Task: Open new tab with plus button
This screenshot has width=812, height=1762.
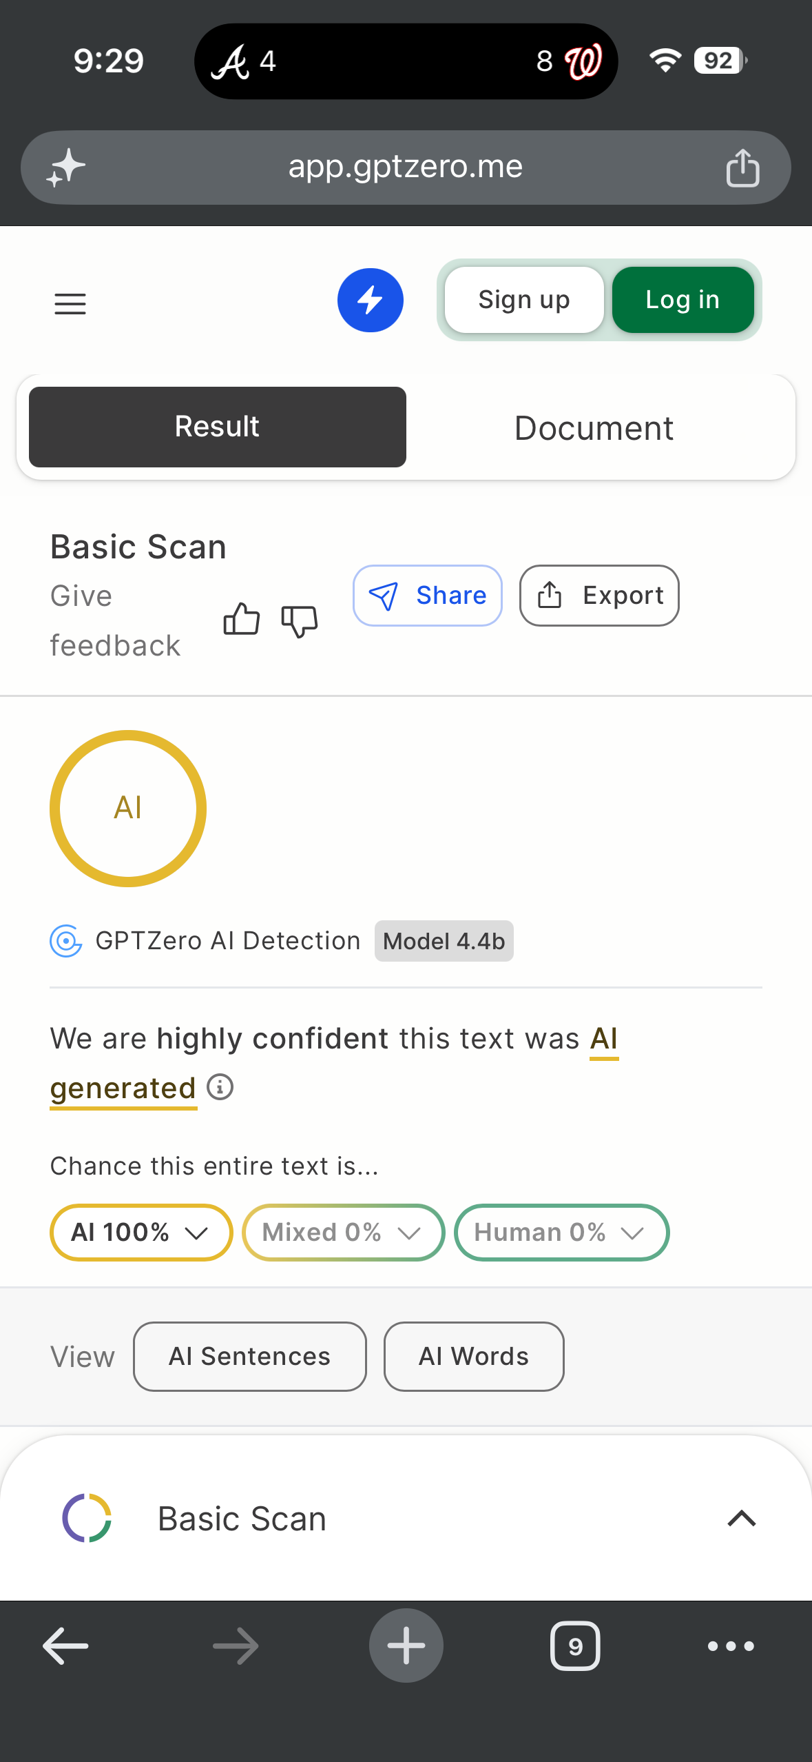Action: tap(406, 1645)
